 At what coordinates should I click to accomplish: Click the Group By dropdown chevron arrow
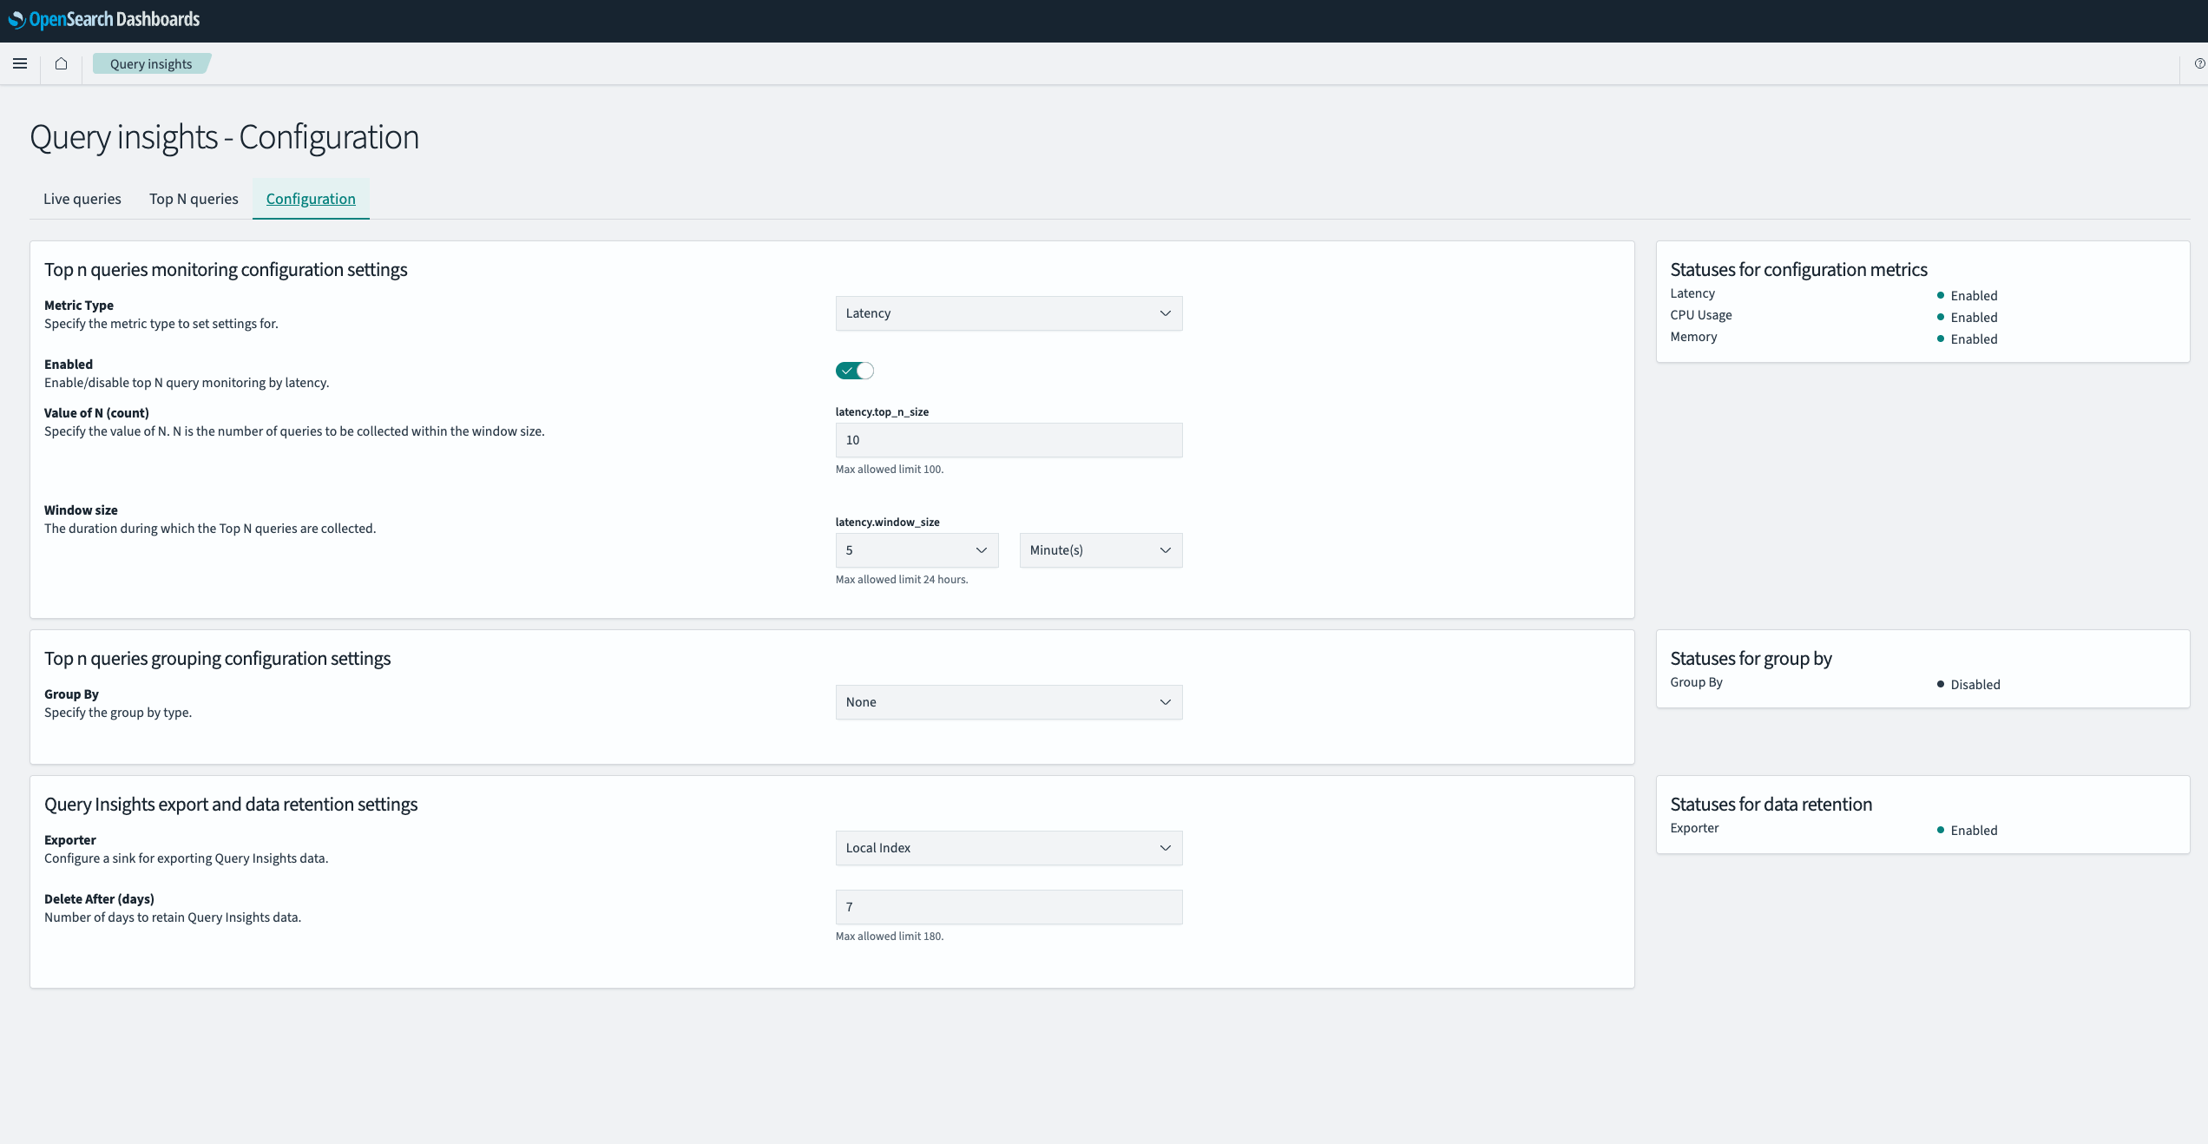1165,702
